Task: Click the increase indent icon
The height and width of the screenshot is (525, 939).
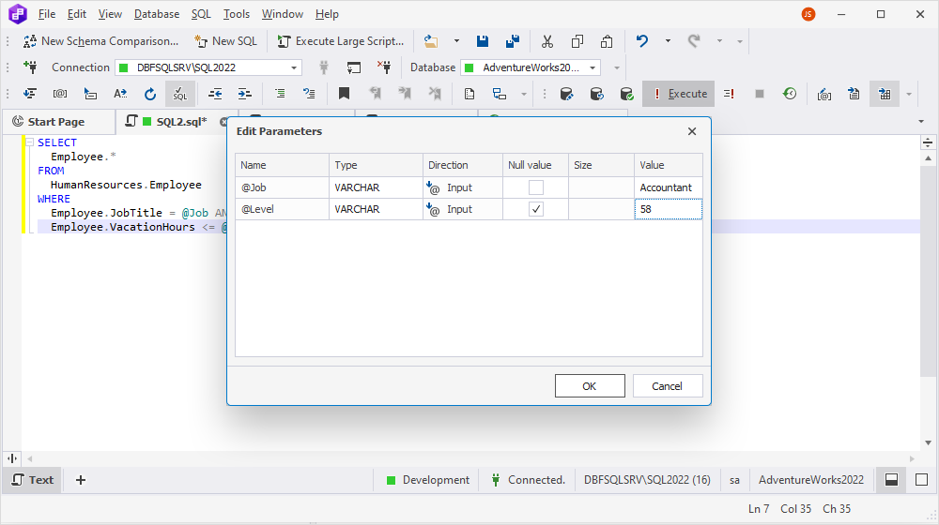Action: point(244,94)
